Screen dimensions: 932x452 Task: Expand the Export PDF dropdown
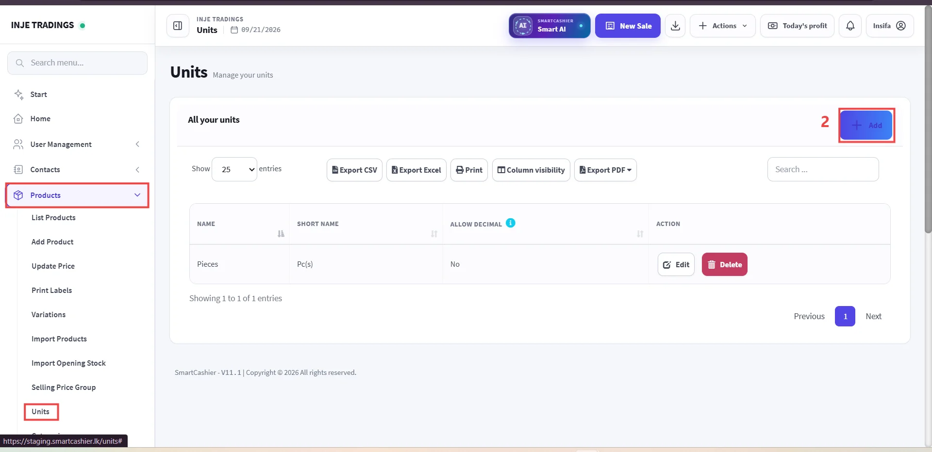tap(605, 170)
